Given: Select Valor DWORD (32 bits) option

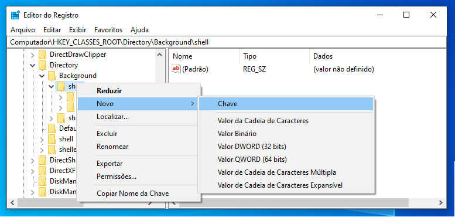Looking at the screenshot, I should pyautogui.click(x=252, y=147).
